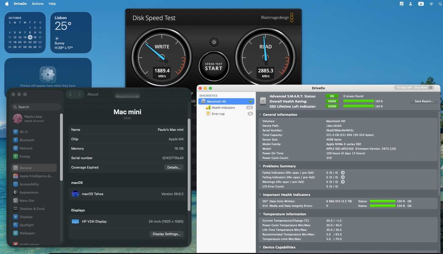Viewport: 443px width, 254px height.
Task: Collapse the General Information section
Action: click(x=260, y=115)
